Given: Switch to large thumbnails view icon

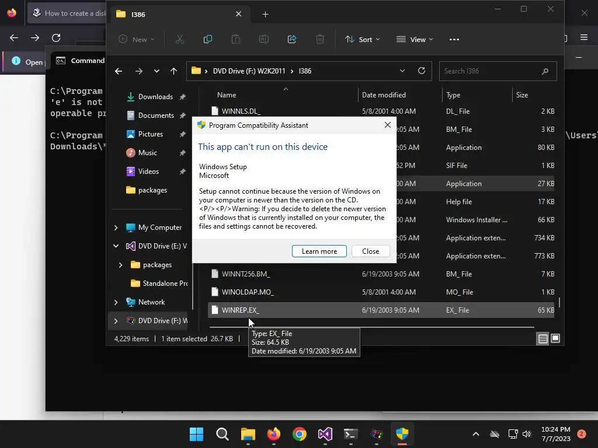Looking at the screenshot, I should point(555,338).
